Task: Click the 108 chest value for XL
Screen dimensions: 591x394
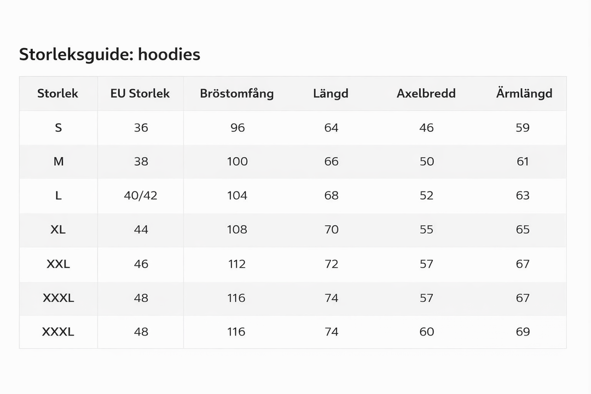Action: click(237, 230)
